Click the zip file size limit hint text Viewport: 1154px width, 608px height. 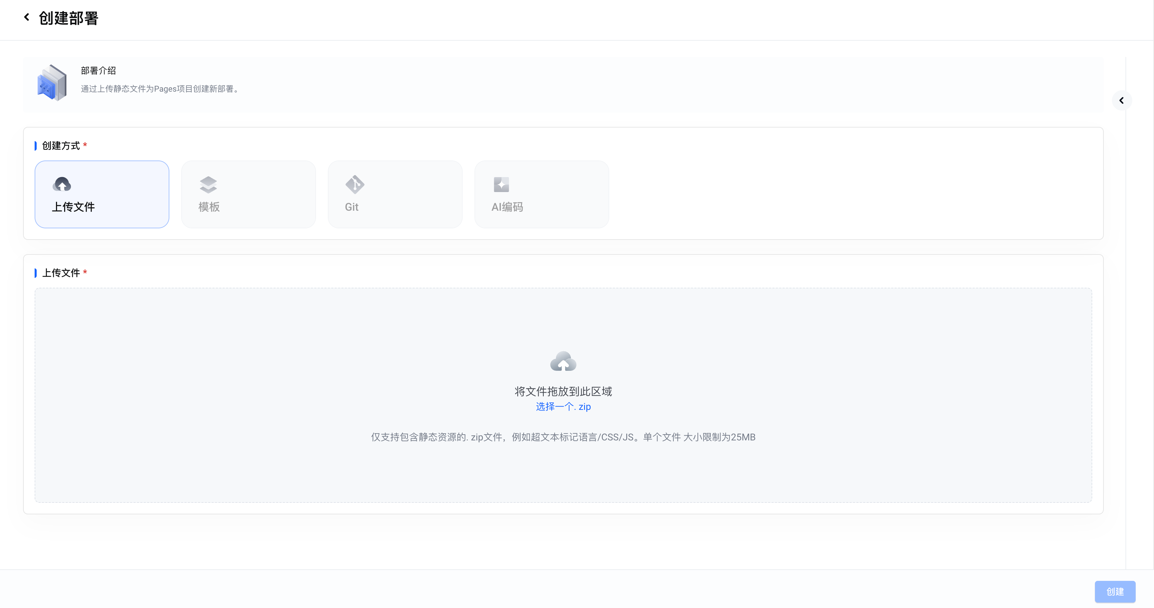tap(563, 437)
